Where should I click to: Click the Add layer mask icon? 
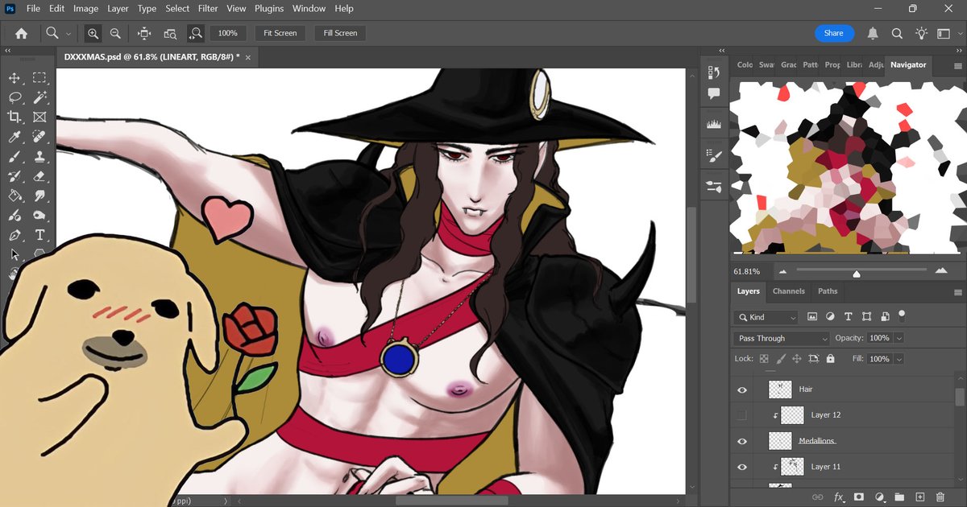pos(859,497)
